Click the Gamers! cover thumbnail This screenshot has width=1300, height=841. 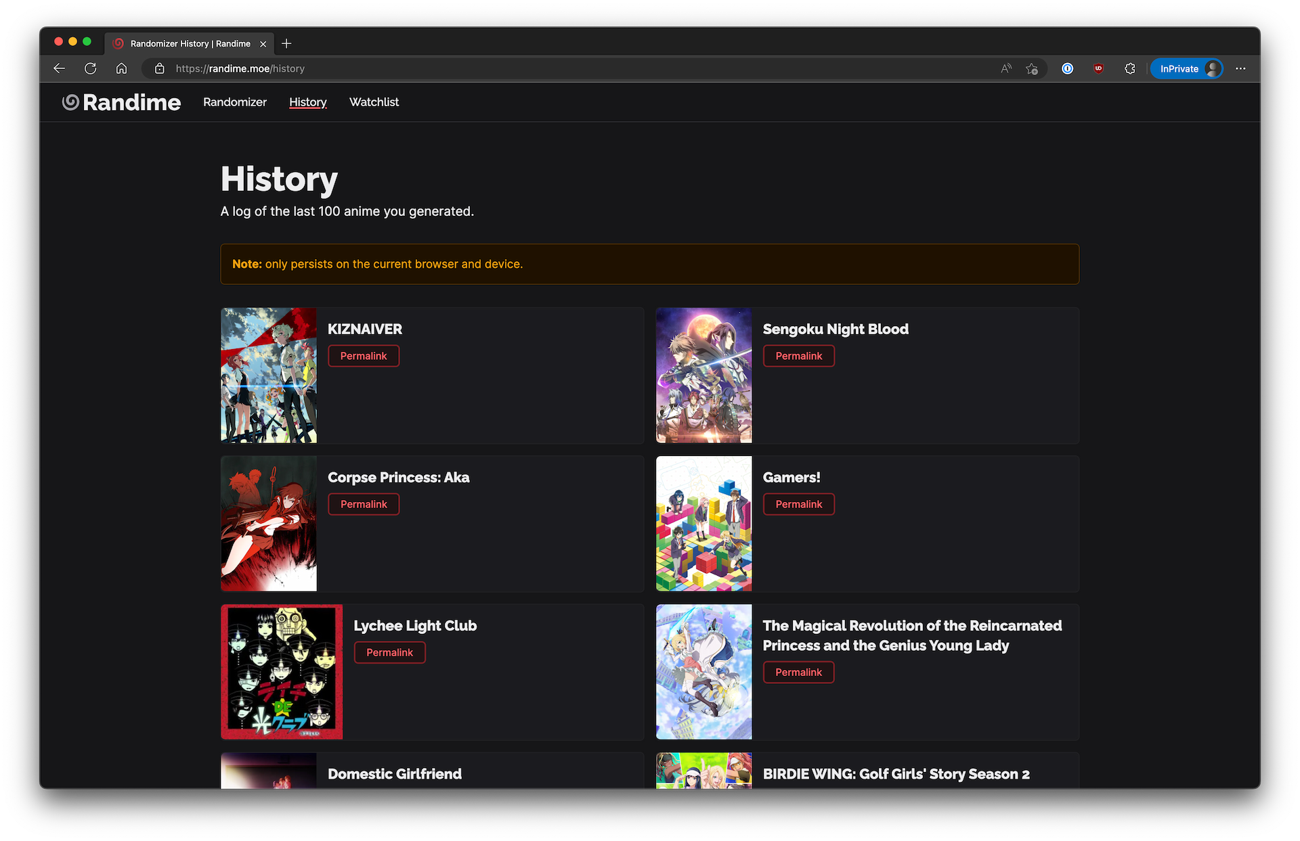tap(704, 524)
